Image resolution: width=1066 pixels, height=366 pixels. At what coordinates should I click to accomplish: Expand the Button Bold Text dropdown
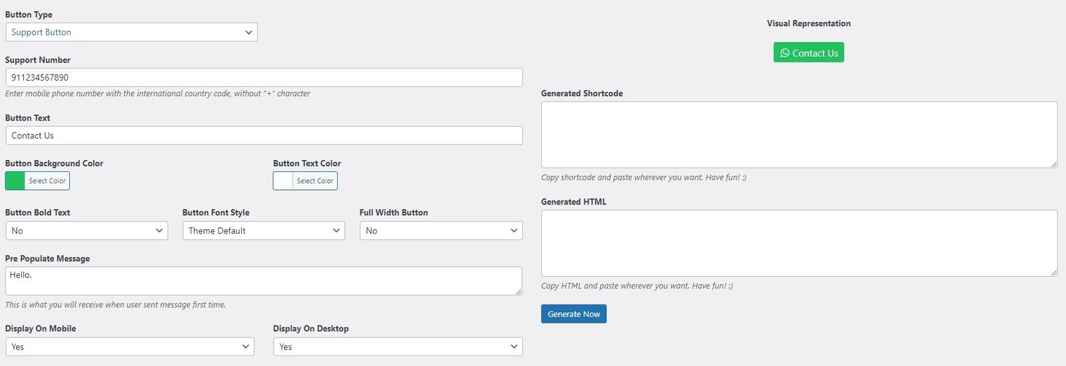point(87,231)
